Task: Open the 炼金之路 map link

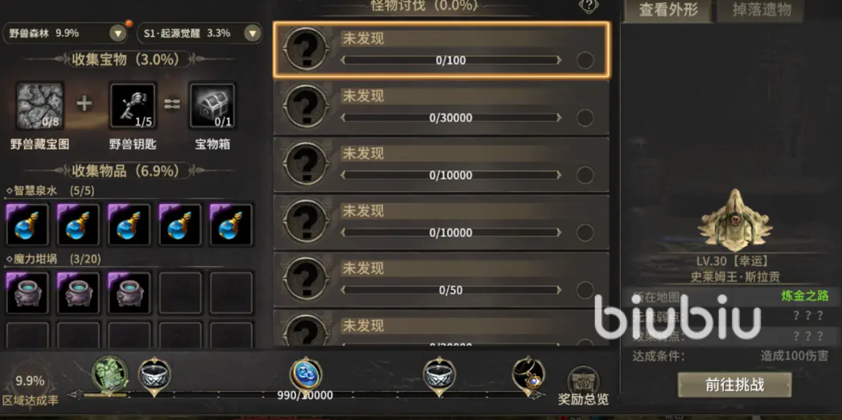Action: coord(805,296)
